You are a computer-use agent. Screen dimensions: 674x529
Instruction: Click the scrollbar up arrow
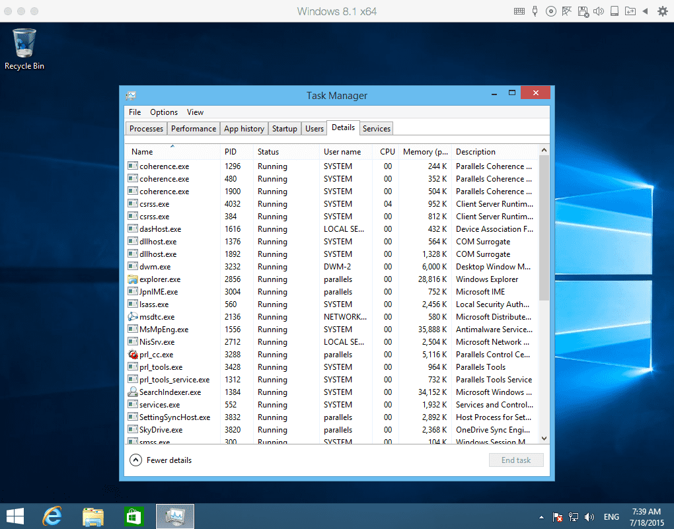click(x=544, y=150)
